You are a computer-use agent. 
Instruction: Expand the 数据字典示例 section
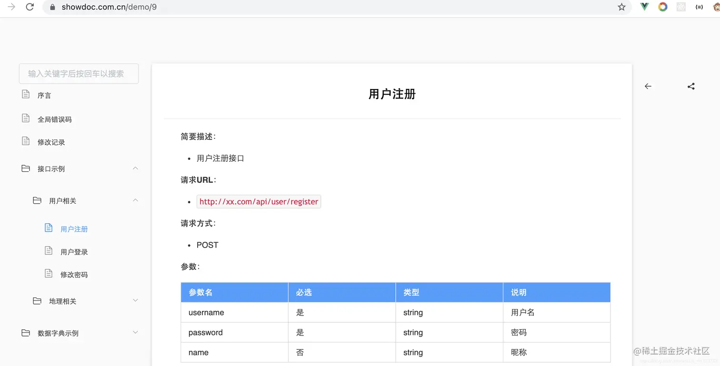(135, 332)
